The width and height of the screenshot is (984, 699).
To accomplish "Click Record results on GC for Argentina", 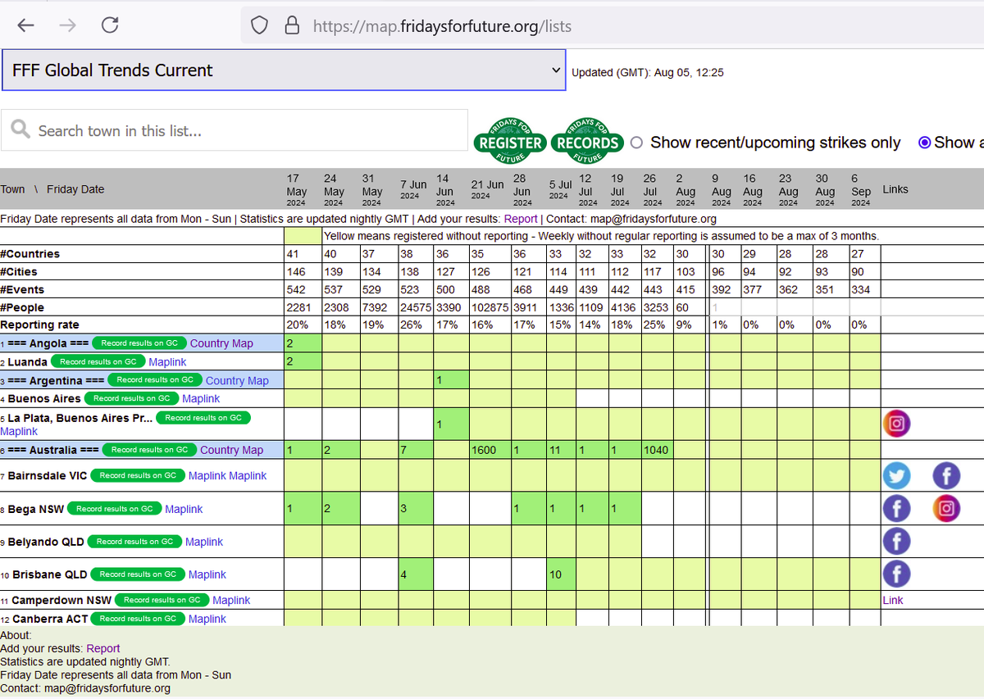I will (154, 379).
